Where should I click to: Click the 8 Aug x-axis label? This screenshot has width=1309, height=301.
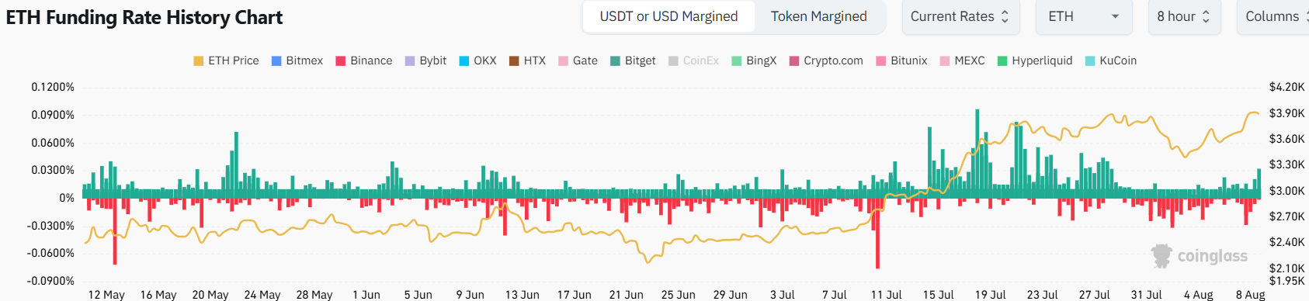(x=1250, y=295)
